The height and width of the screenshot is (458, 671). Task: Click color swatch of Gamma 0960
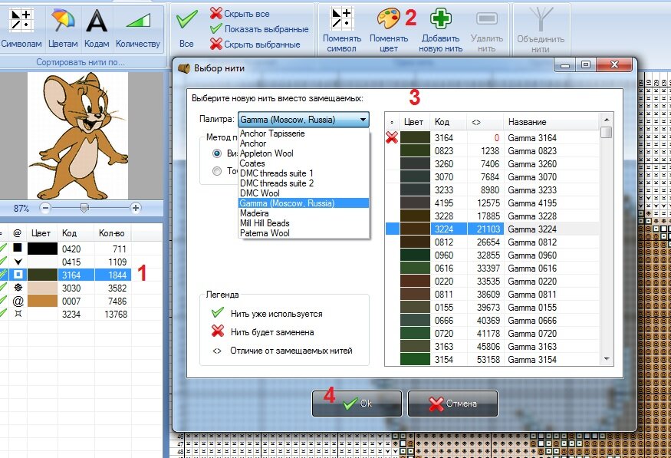pyautogui.click(x=415, y=255)
